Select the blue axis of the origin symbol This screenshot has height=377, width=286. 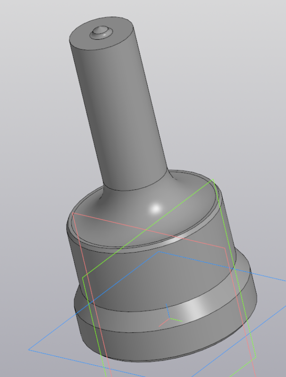pyautogui.click(x=168, y=312)
